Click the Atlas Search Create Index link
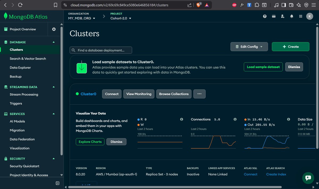The image size is (319, 189). pos(276,174)
